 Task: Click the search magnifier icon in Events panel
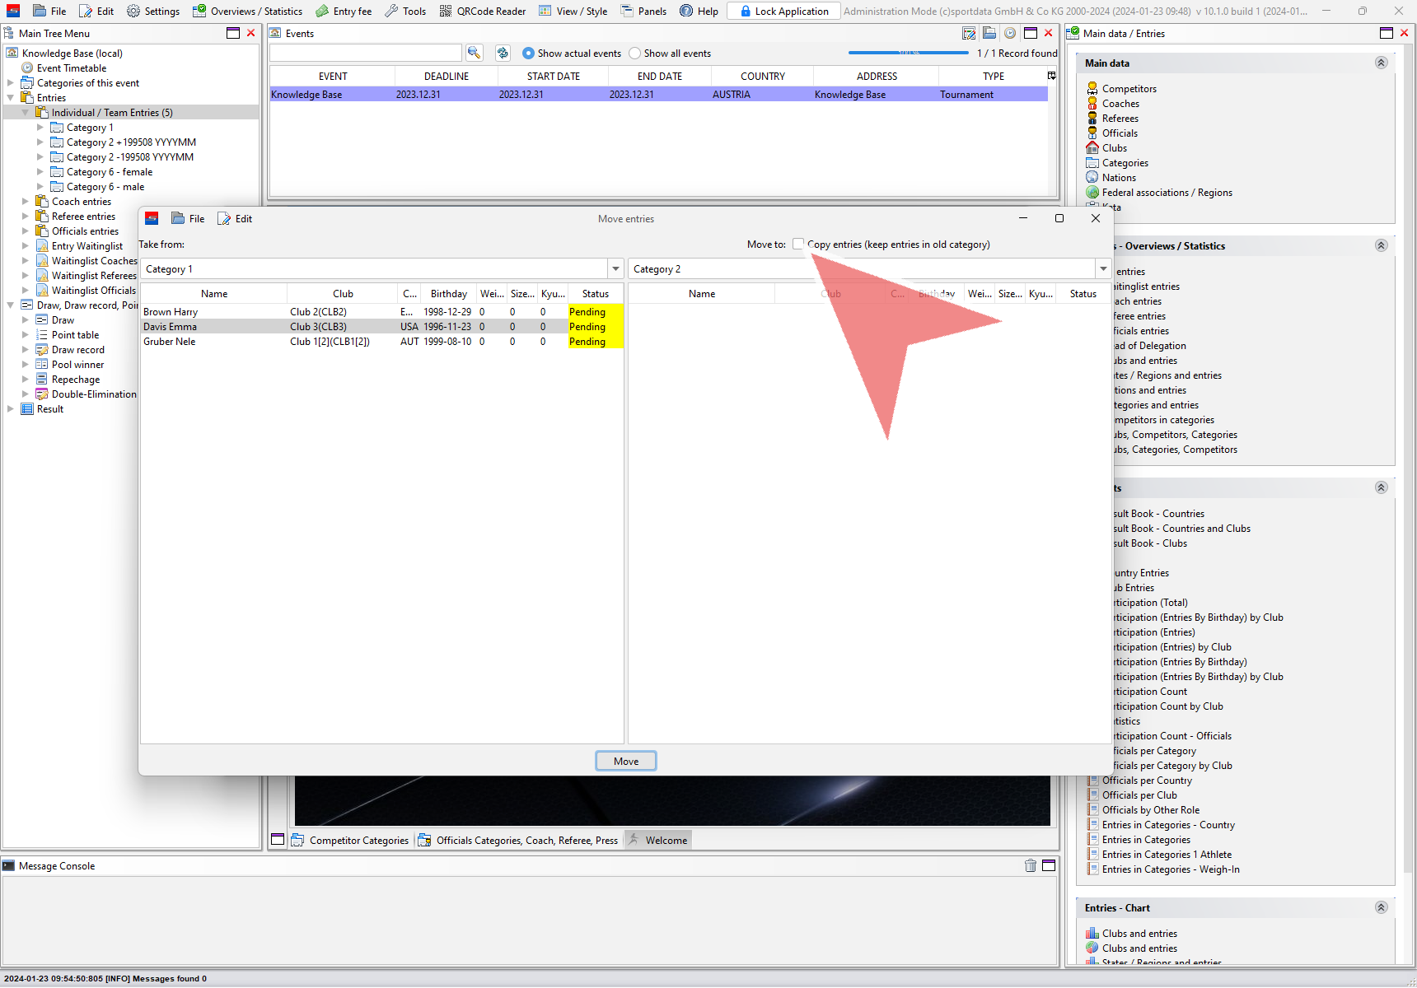pos(475,53)
